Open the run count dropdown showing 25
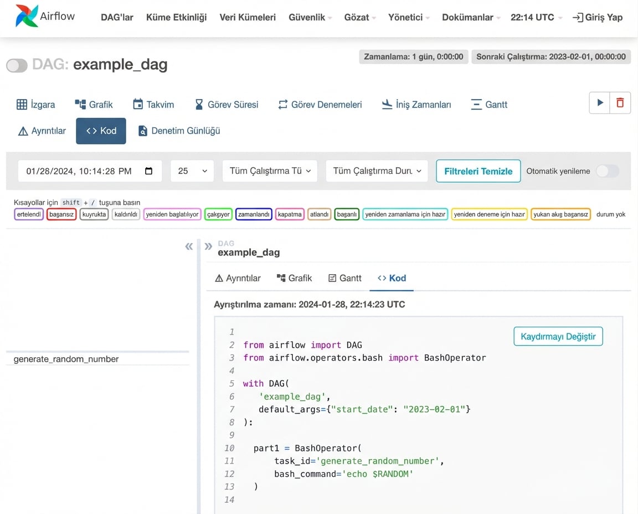Image resolution: width=638 pixels, height=514 pixels. (192, 171)
